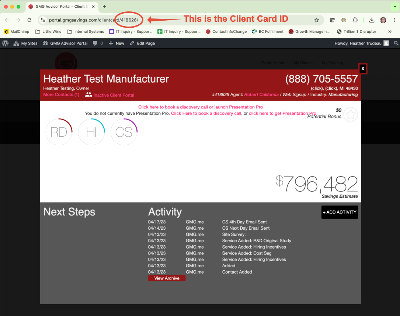Bookmark this page with star icon
The width and height of the screenshot is (400, 316).
pos(317,20)
